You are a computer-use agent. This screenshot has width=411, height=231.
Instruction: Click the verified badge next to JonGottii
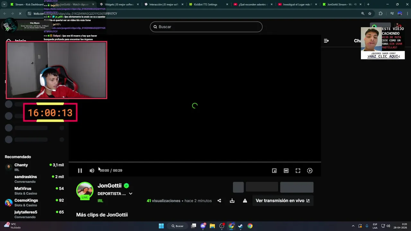click(x=127, y=186)
